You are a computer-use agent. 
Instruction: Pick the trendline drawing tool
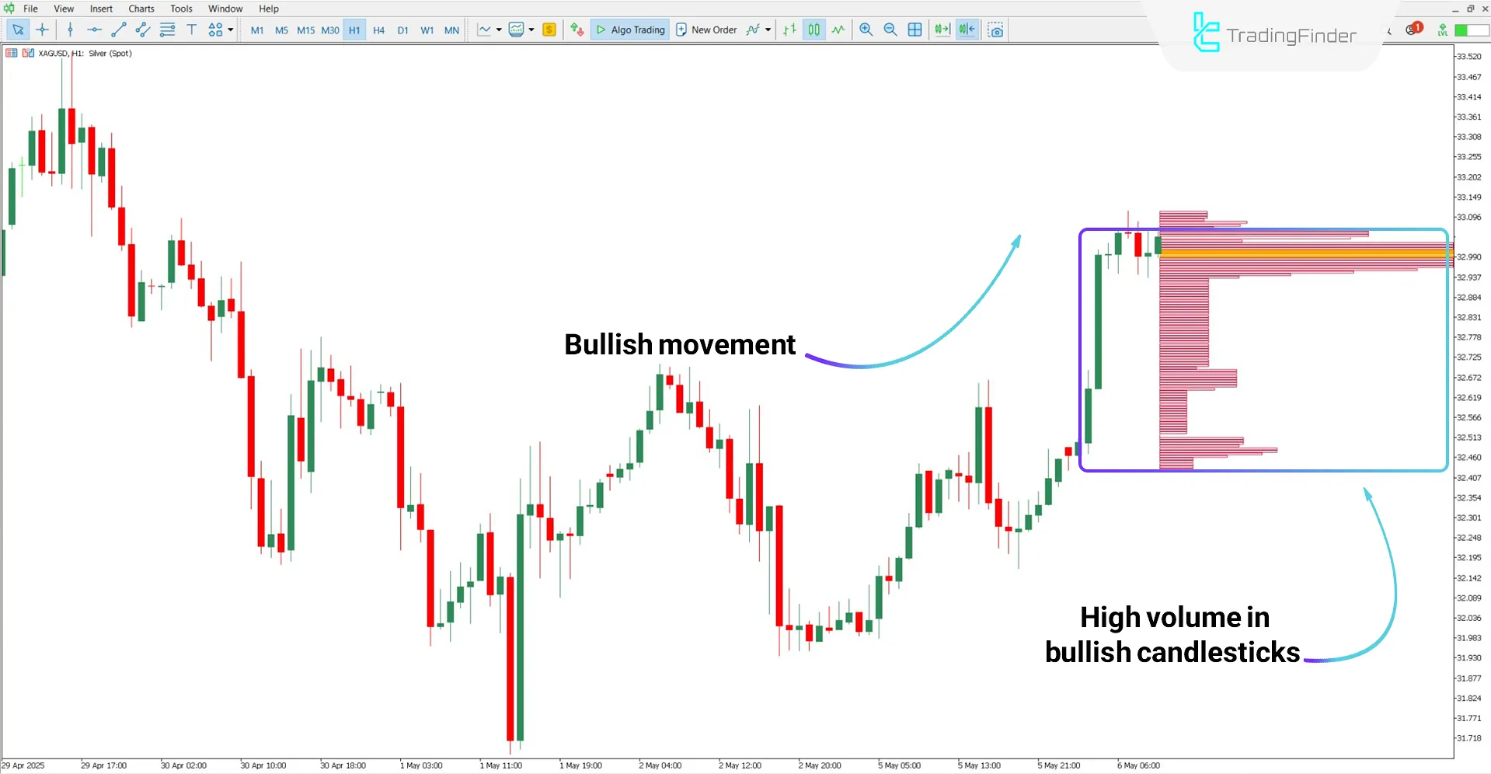coord(118,30)
